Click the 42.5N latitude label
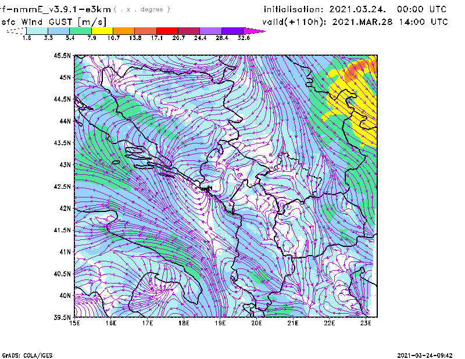 (x=62, y=186)
